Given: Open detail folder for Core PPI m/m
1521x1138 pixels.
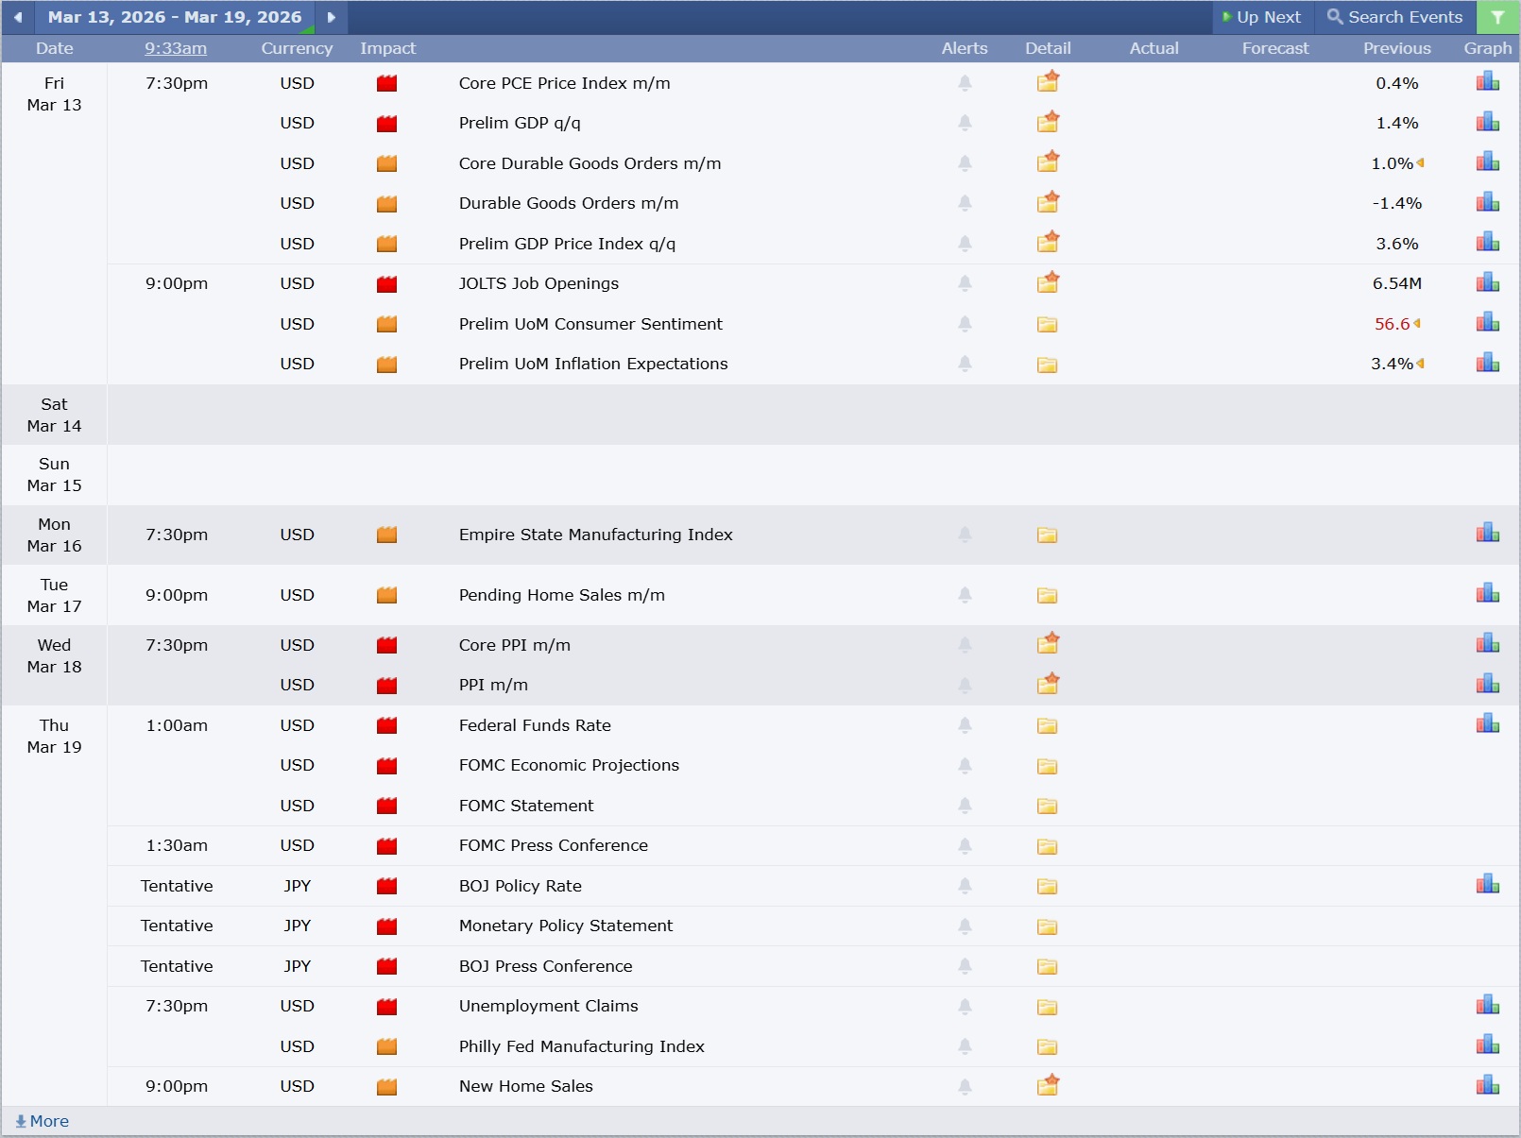Looking at the screenshot, I should coord(1047,645).
